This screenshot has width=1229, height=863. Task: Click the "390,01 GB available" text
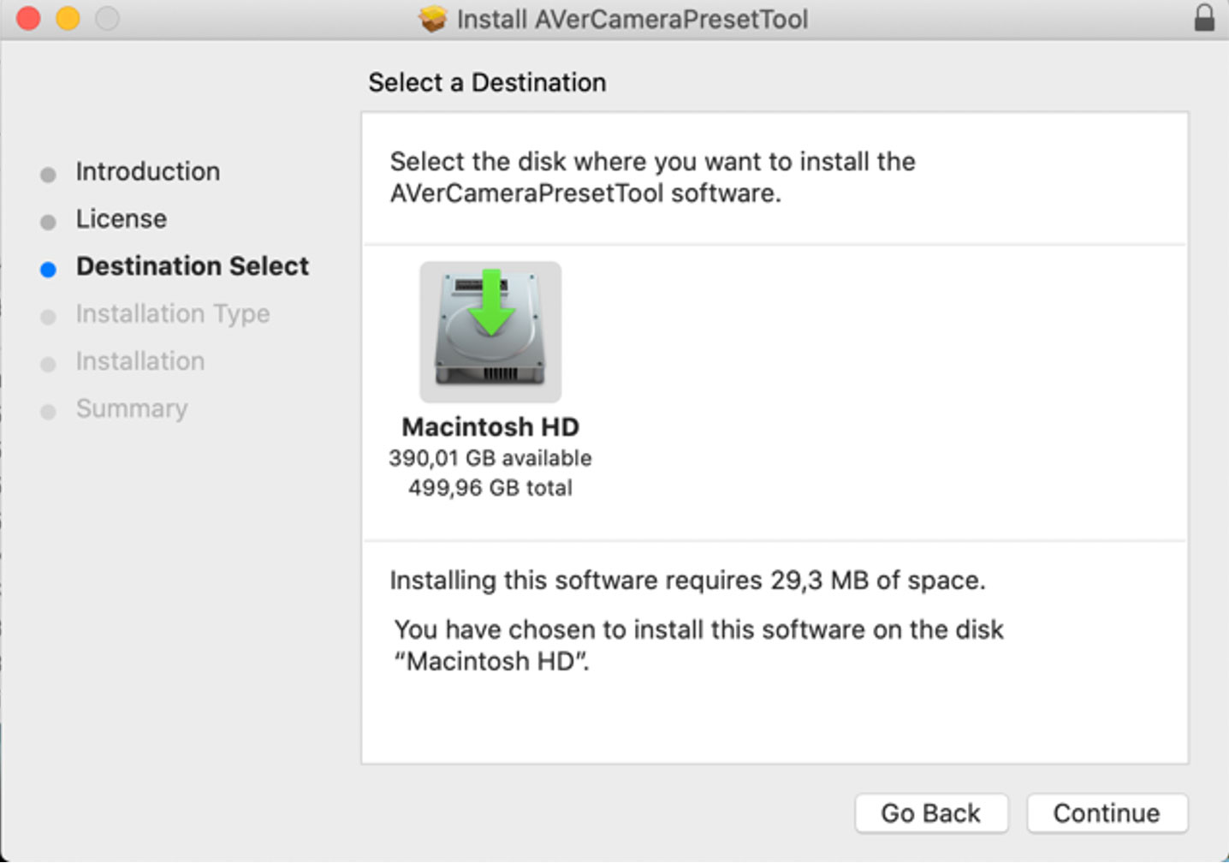pyautogui.click(x=490, y=458)
